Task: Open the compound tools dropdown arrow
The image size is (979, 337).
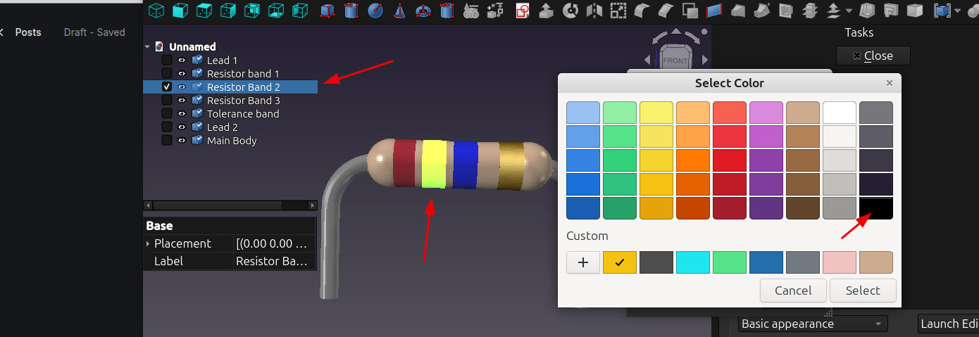Action: 957,11
